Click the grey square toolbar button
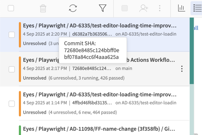This screenshot has width=202, height=135. click(125, 8)
